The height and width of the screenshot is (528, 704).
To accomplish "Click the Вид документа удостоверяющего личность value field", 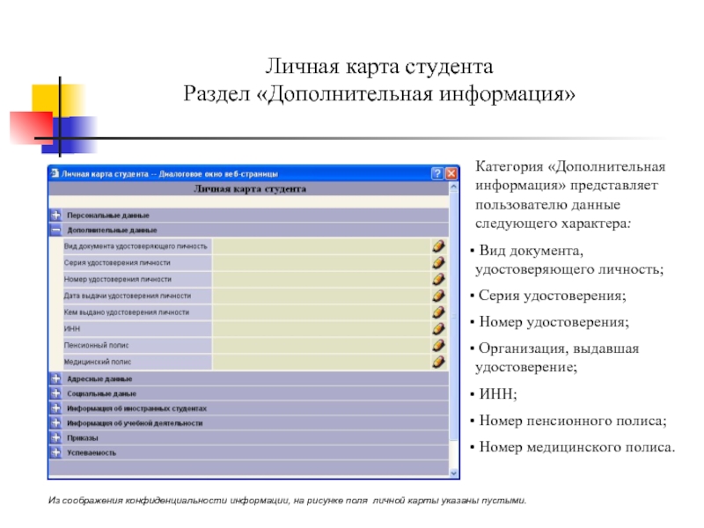I will [321, 246].
